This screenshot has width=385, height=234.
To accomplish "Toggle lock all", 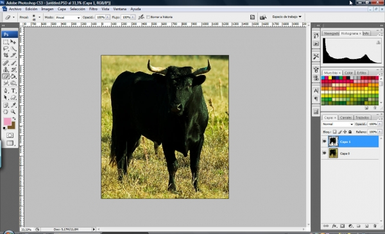I will 350,131.
